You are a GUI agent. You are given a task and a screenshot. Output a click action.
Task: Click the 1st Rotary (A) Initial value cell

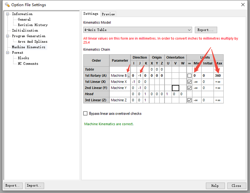click(x=208, y=76)
